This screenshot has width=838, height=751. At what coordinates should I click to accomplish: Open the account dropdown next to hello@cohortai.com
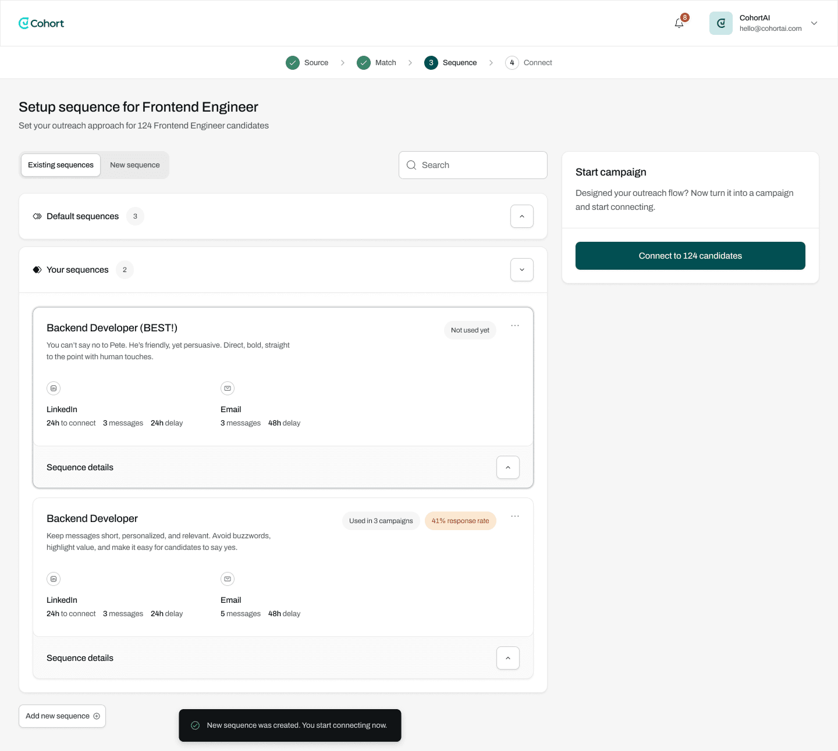point(814,23)
